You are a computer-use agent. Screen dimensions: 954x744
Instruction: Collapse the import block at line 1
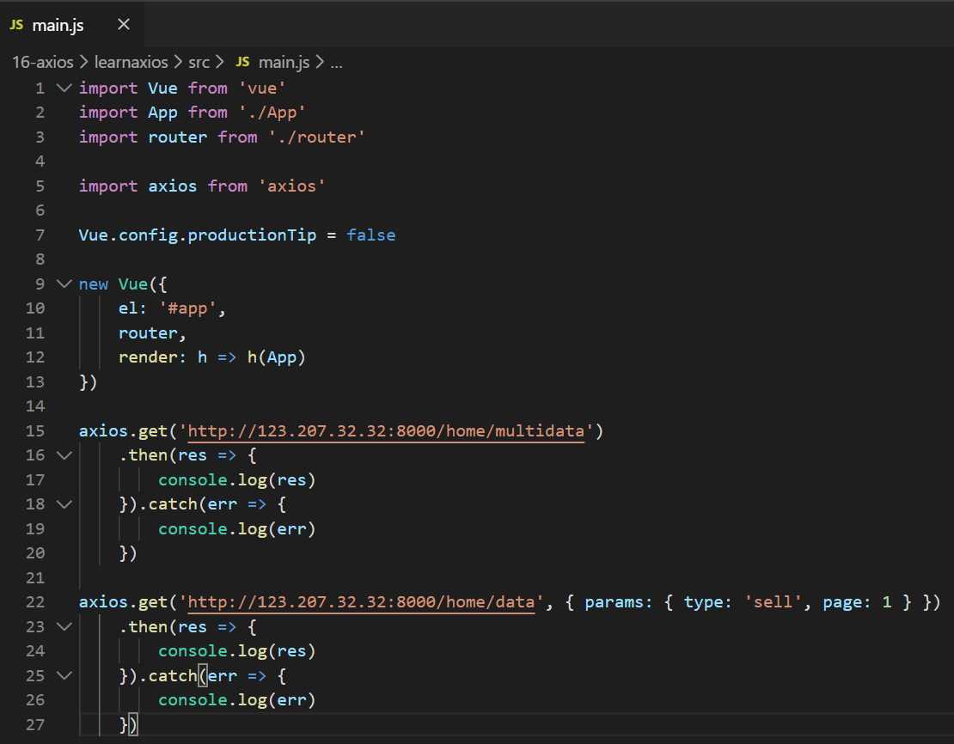pyautogui.click(x=64, y=88)
